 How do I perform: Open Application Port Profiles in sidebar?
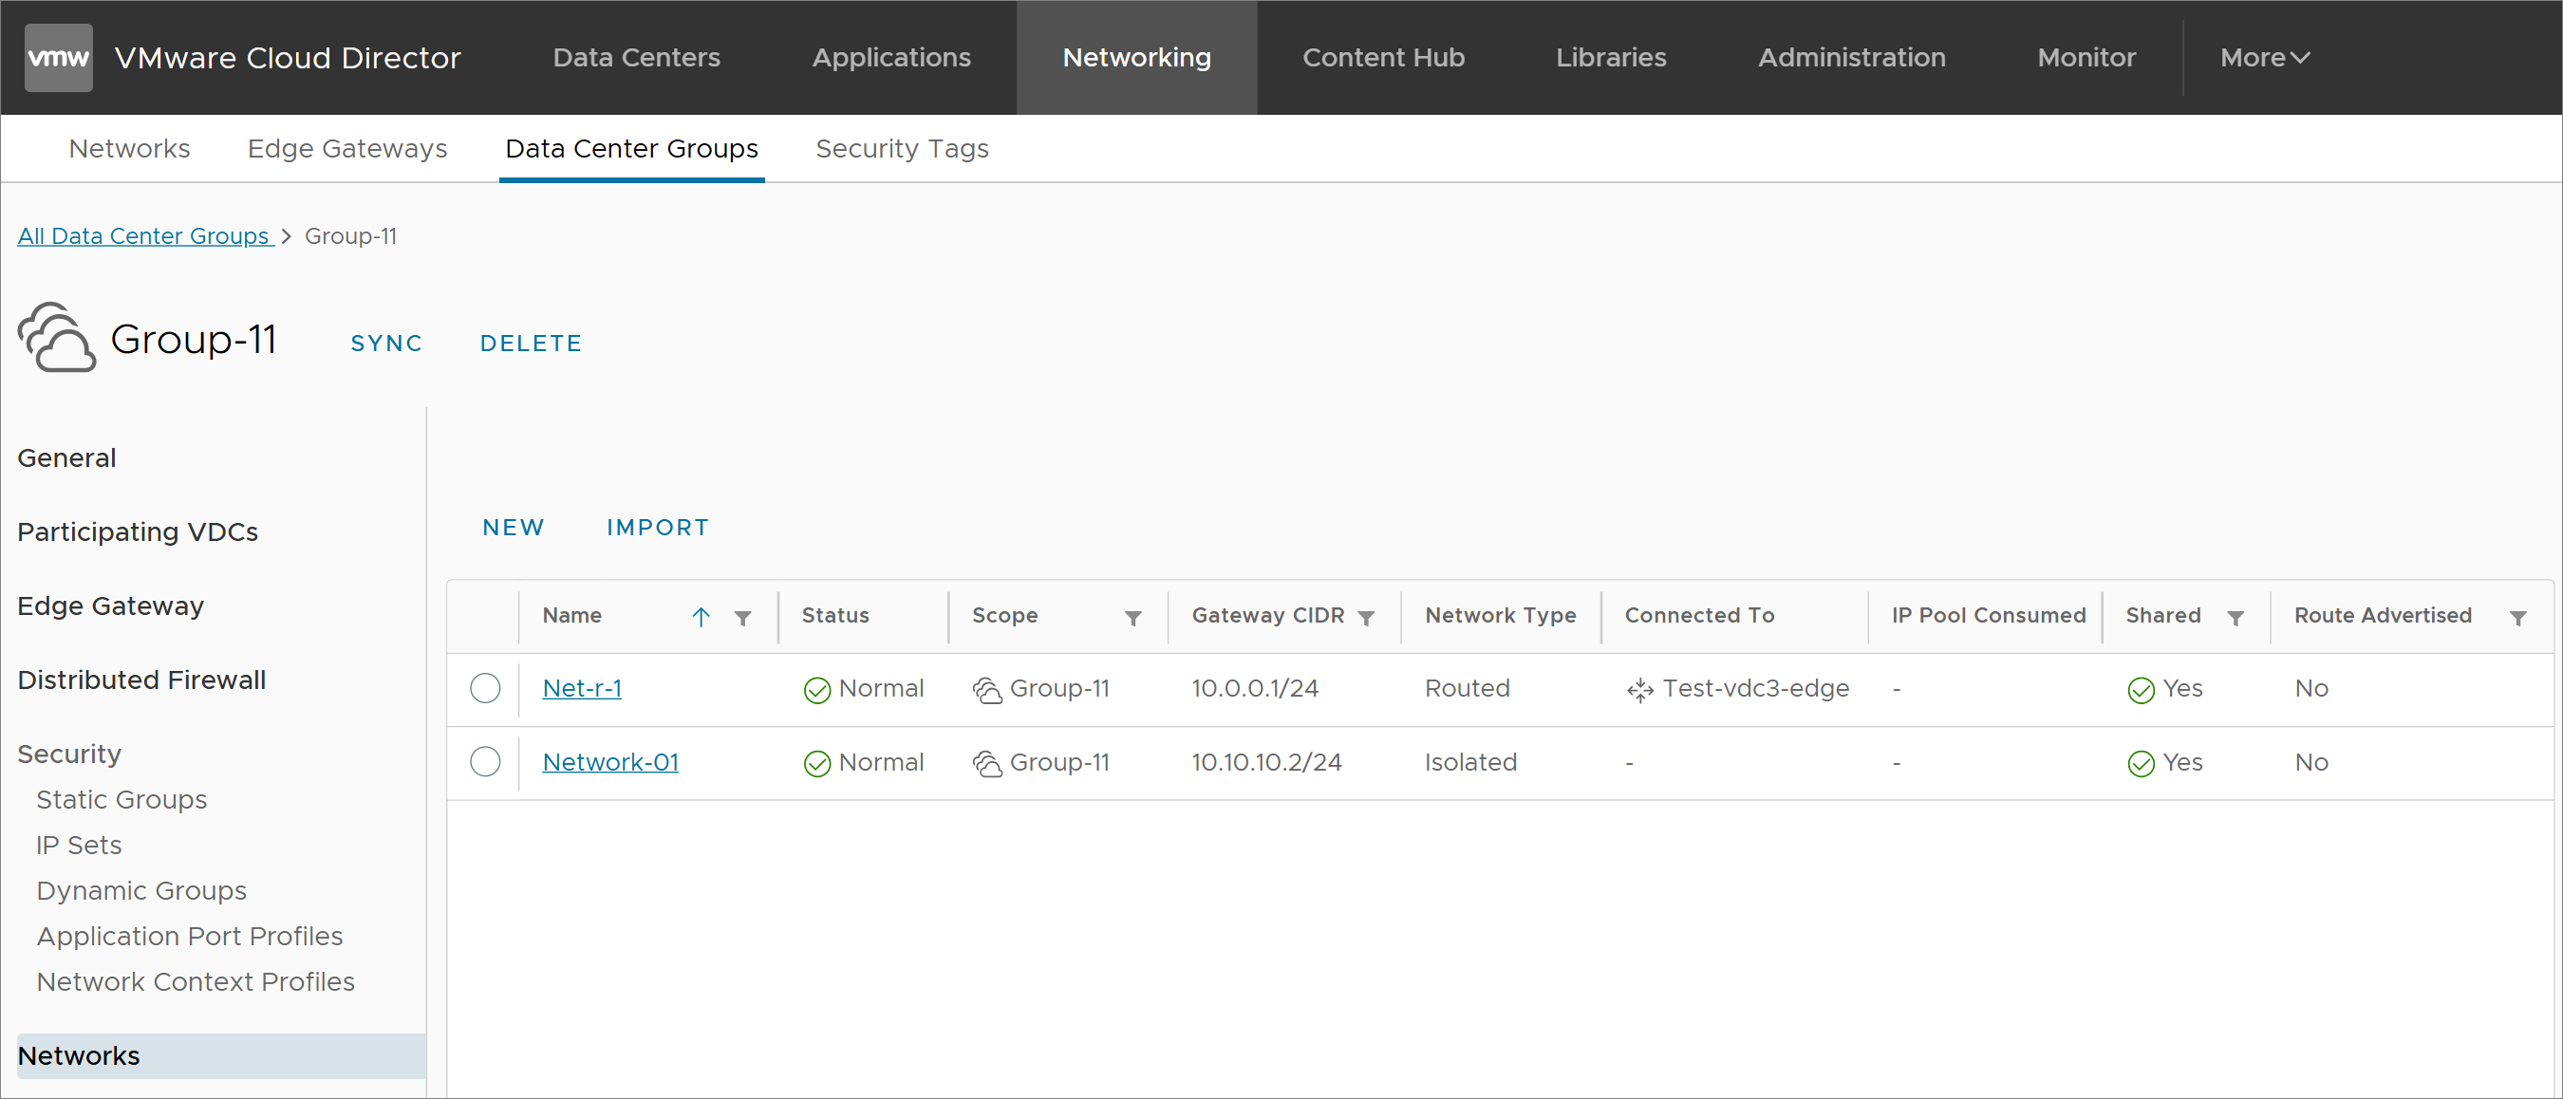click(189, 936)
